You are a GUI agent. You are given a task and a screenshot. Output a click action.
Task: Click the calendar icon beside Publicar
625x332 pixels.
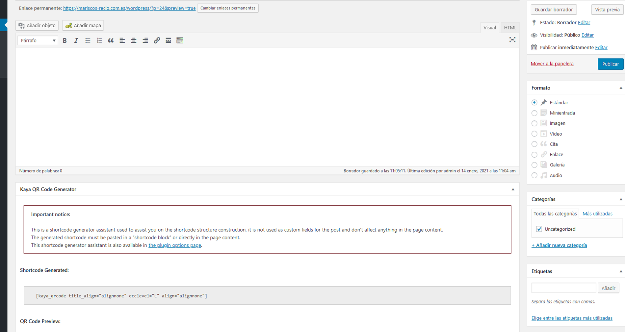[x=534, y=47]
